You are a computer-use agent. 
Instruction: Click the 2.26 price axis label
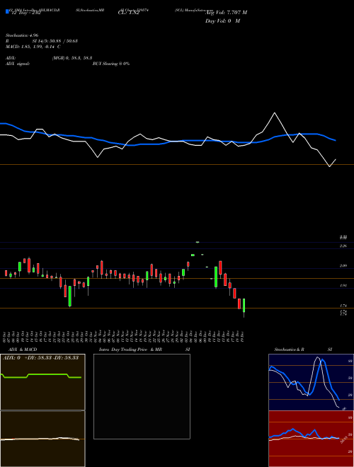[343, 246]
